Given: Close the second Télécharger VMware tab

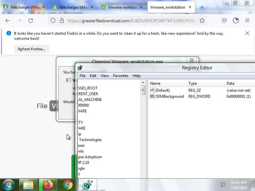Looking at the screenshot, I should 92,7.
